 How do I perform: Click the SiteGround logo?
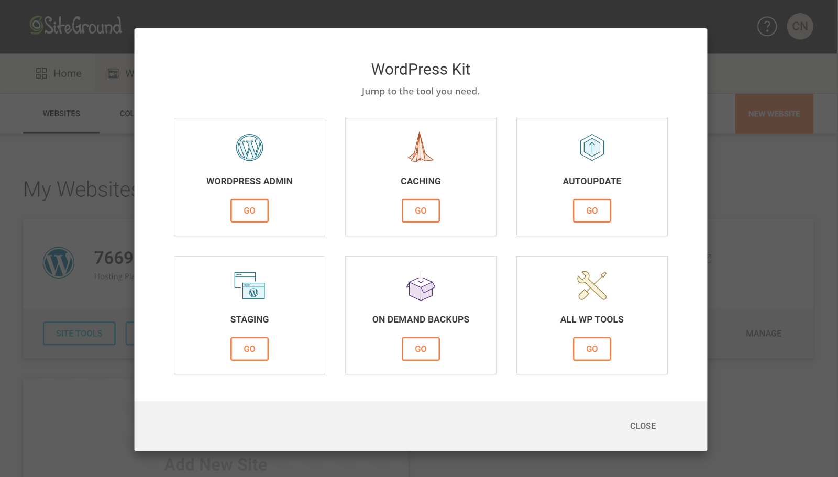click(x=75, y=25)
